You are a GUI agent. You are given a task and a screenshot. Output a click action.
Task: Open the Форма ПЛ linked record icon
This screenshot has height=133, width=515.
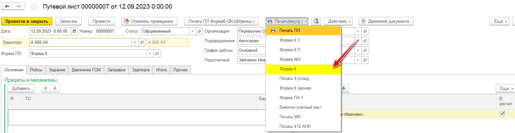[157, 53]
